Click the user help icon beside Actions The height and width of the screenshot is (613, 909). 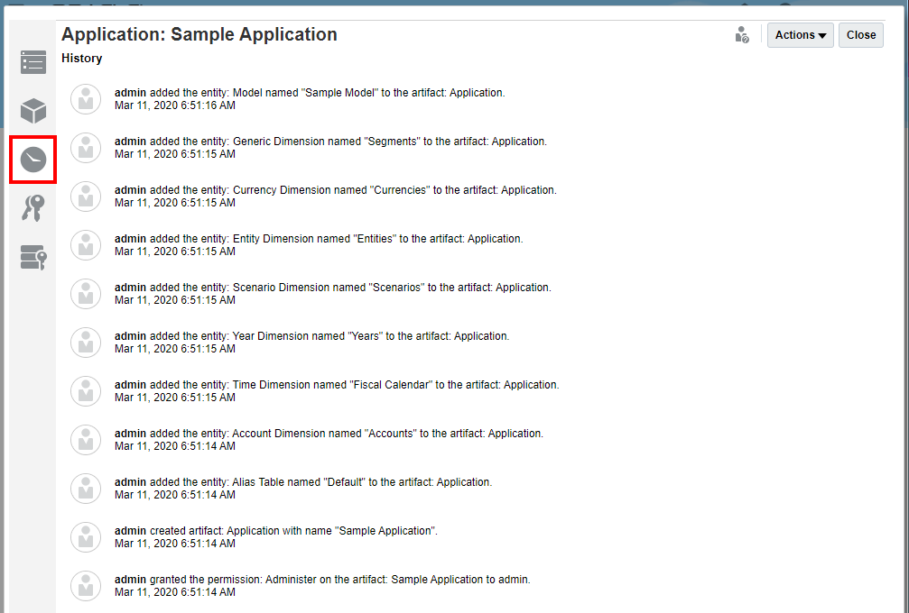coord(742,35)
